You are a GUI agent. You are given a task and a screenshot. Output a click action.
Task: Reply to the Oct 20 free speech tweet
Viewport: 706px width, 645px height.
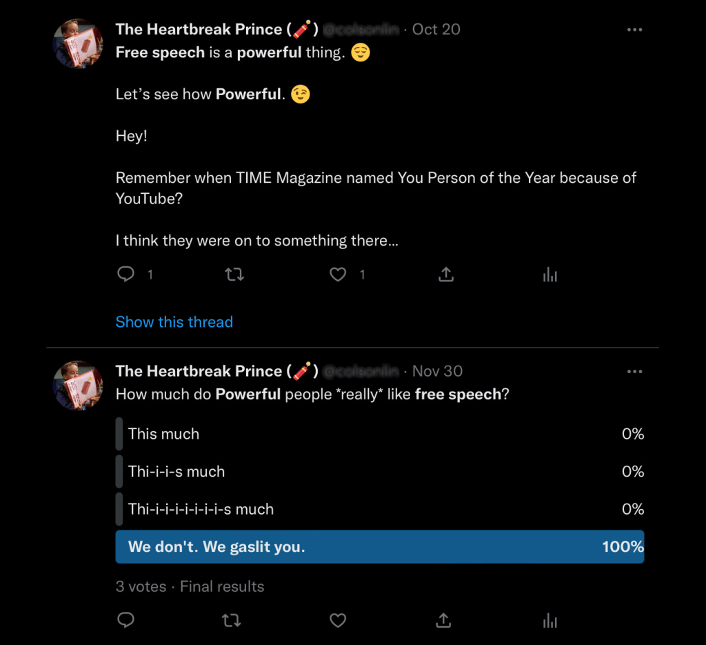pos(125,275)
